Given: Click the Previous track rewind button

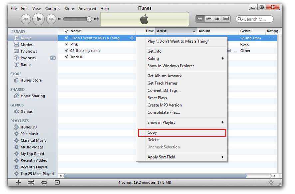Looking at the screenshot, I should pyautogui.click(x=26, y=19).
